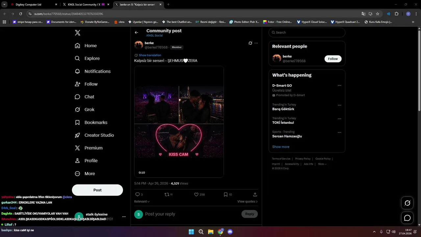Open more options for TOKİ İstanbul trend
Image resolution: width=421 pixels, height=237 pixels.
pyautogui.click(x=339, y=119)
